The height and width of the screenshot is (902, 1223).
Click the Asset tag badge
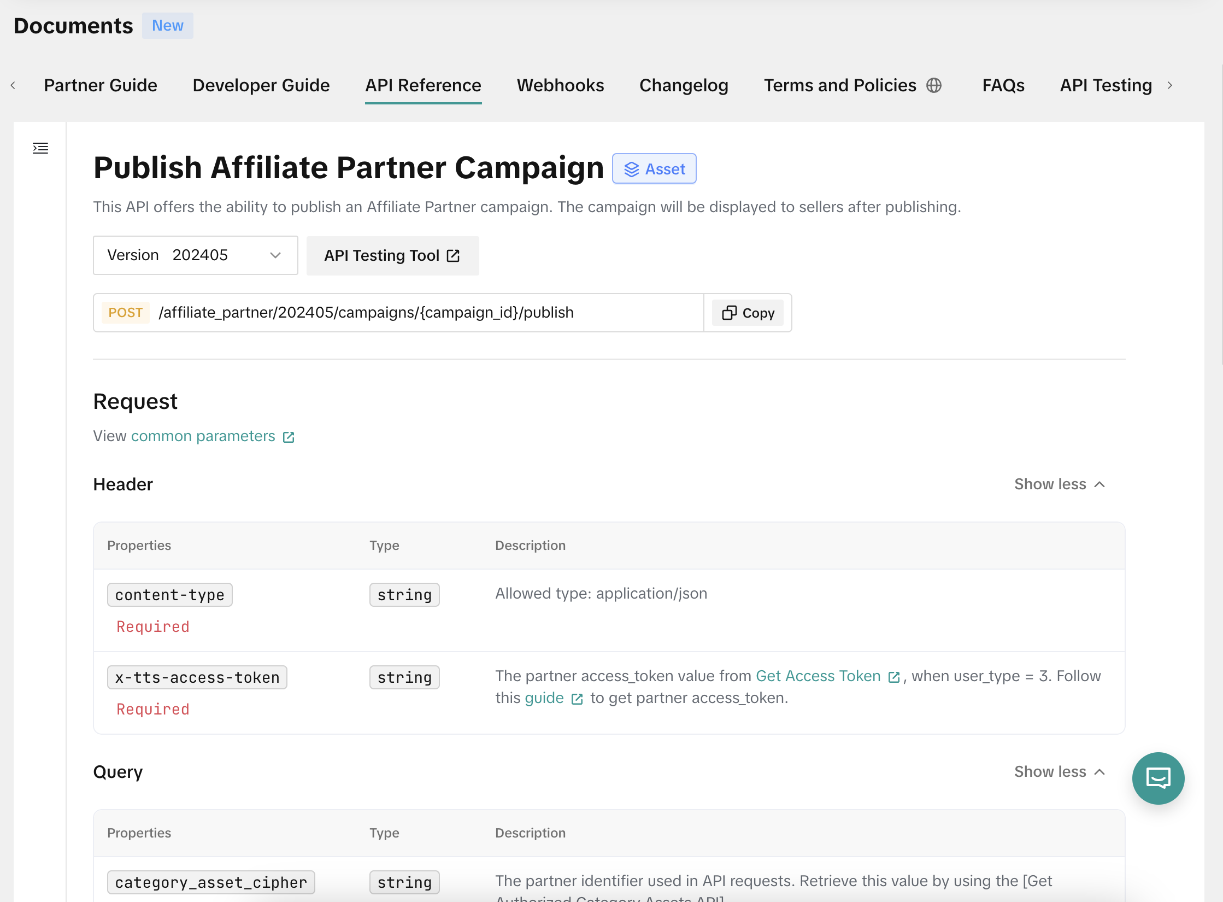coord(654,169)
